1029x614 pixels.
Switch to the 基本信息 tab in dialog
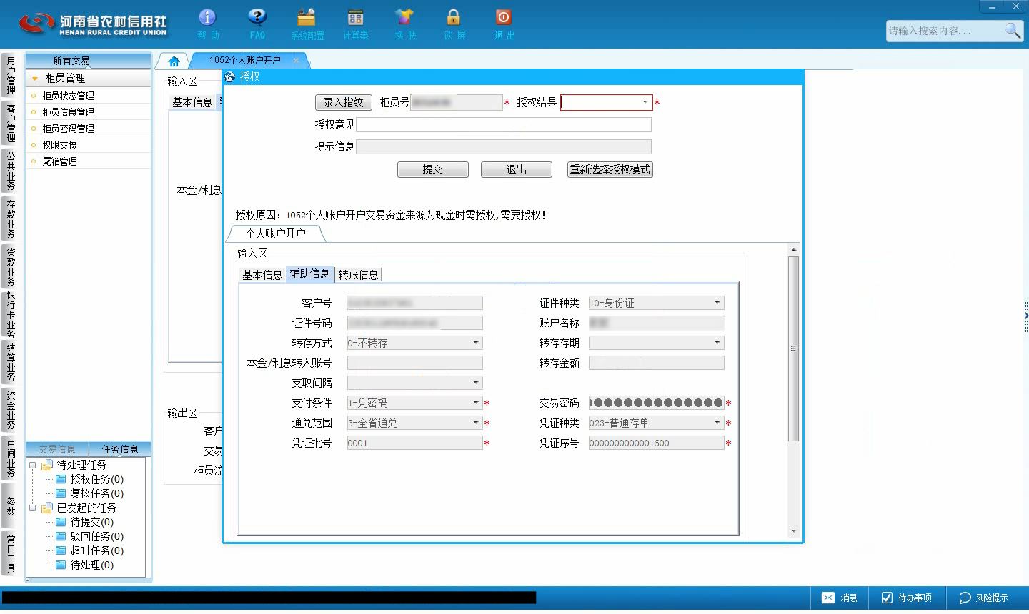coord(262,274)
